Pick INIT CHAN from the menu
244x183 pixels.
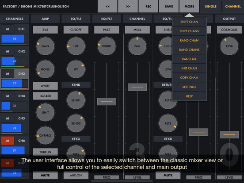(x=189, y=69)
